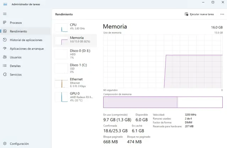Click the Task Manager title bar icon
The height and width of the screenshot is (148, 227).
pyautogui.click(x=5, y=4)
